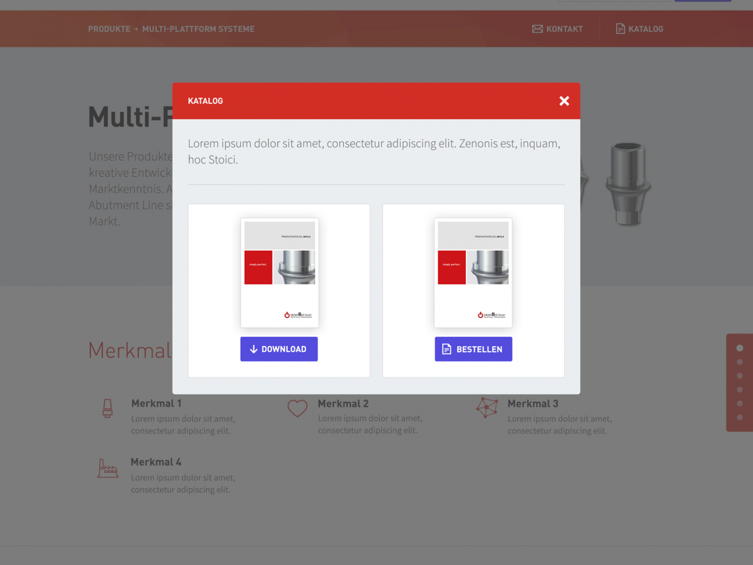Select Multi-Plattform Systeme breadcrumb item
Viewport: 753px width, 565px height.
[198, 29]
